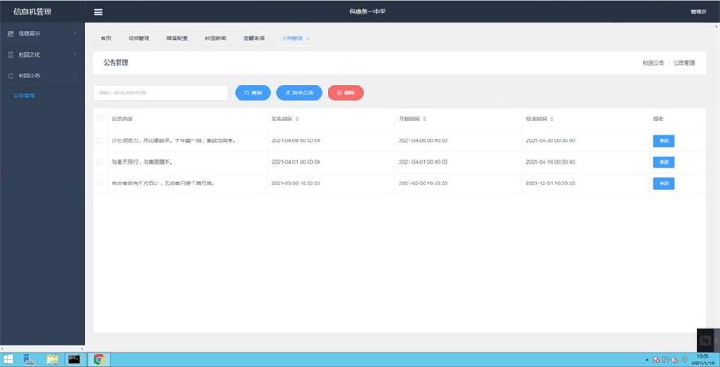Click end time 2021-04-16 00:00:00

pos(551,162)
